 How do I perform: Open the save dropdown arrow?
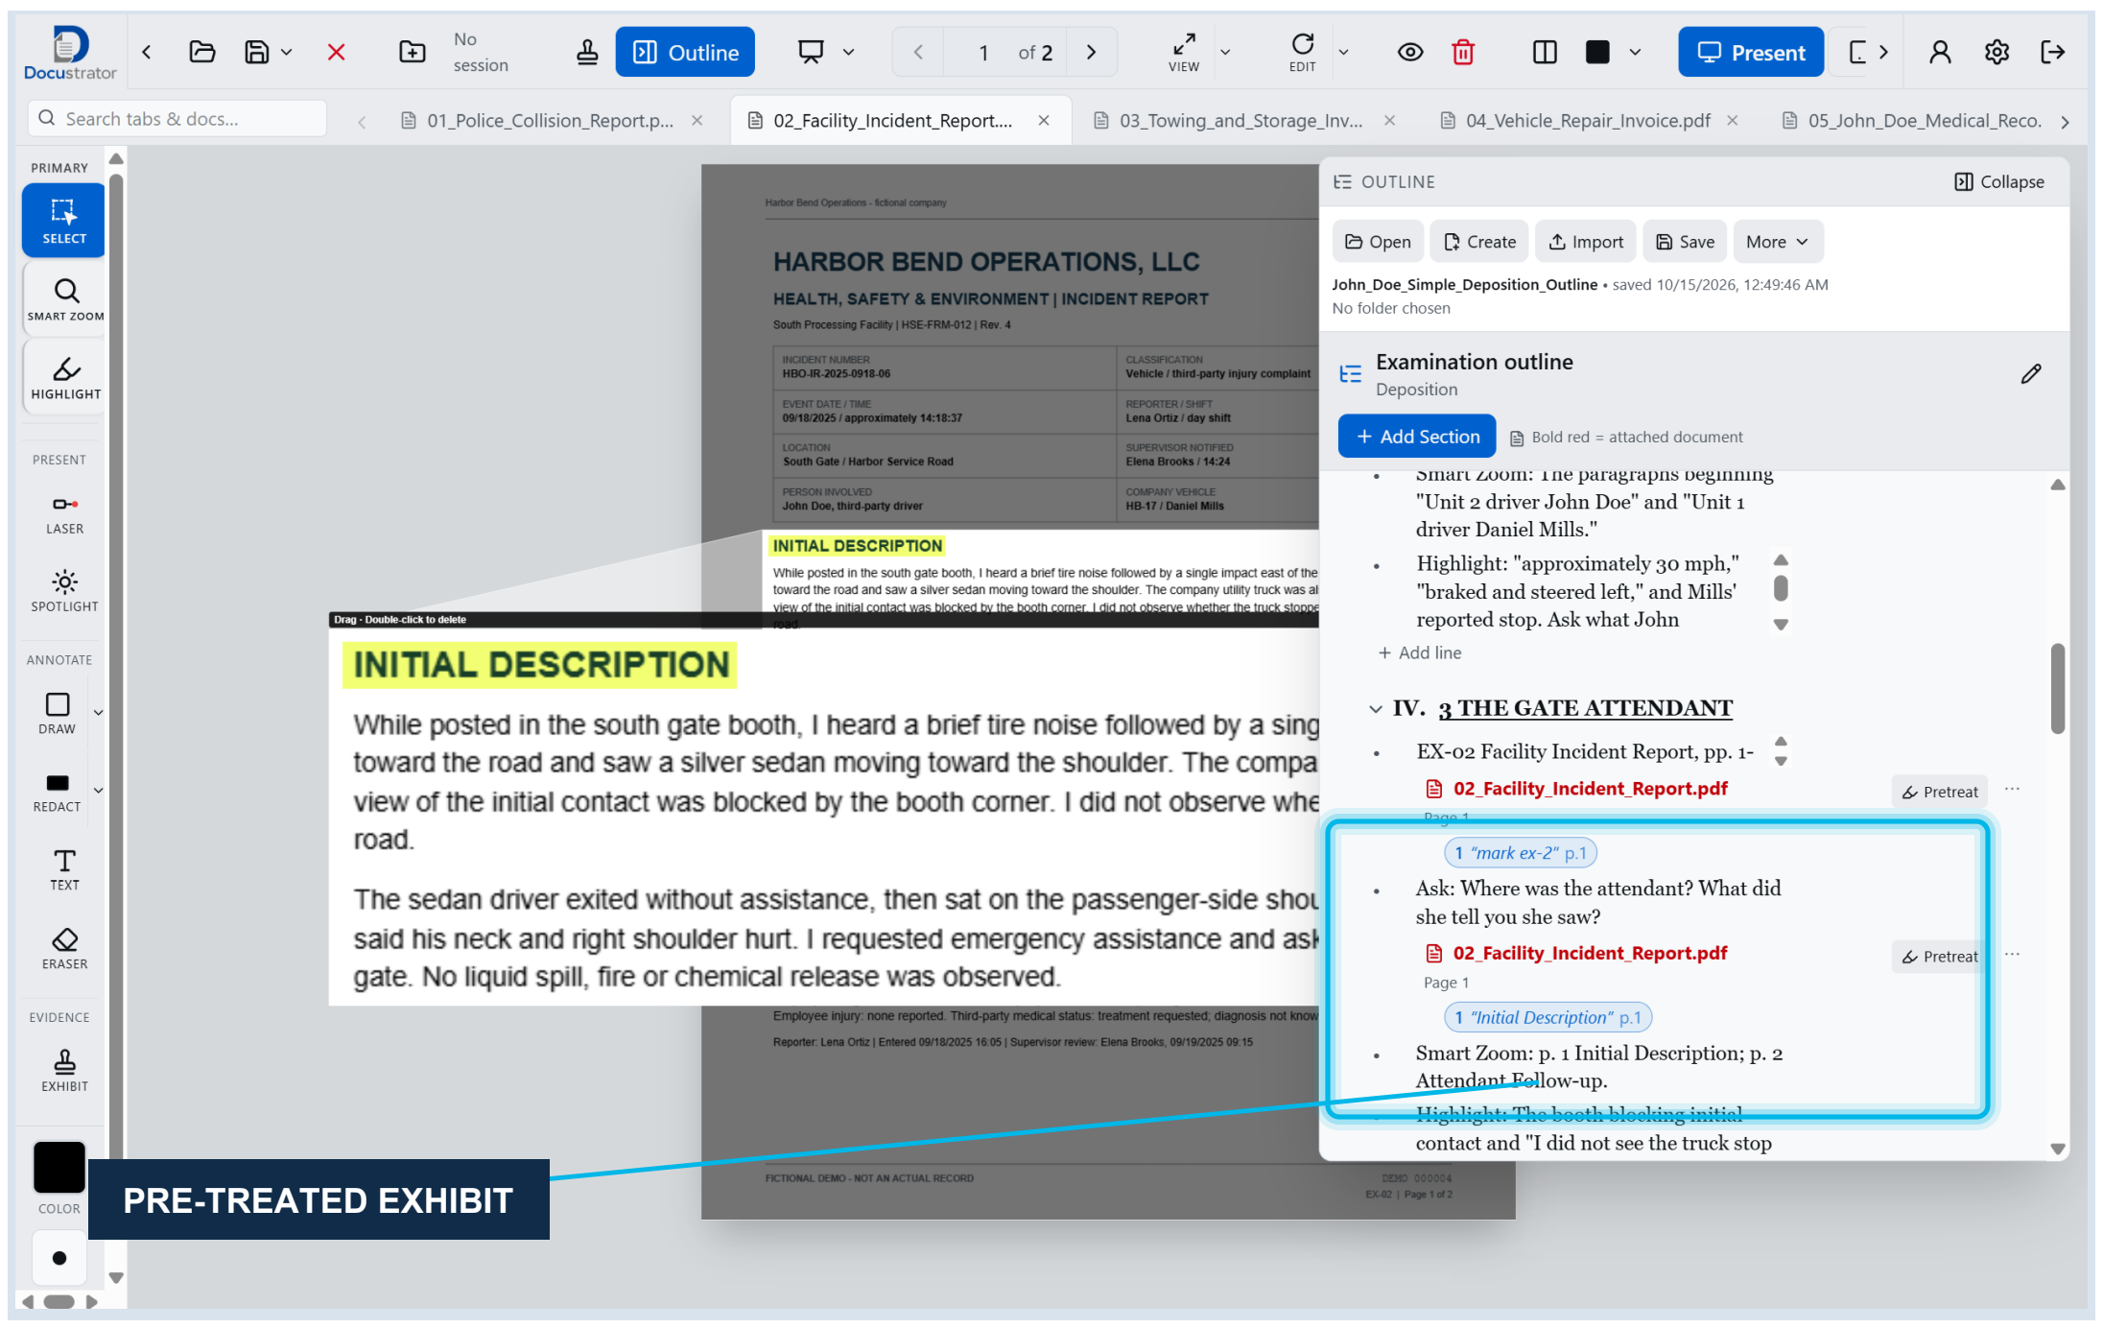pyautogui.click(x=286, y=52)
